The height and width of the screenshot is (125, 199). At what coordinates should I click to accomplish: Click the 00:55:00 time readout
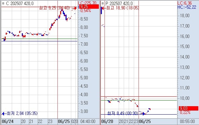click(x=187, y=122)
